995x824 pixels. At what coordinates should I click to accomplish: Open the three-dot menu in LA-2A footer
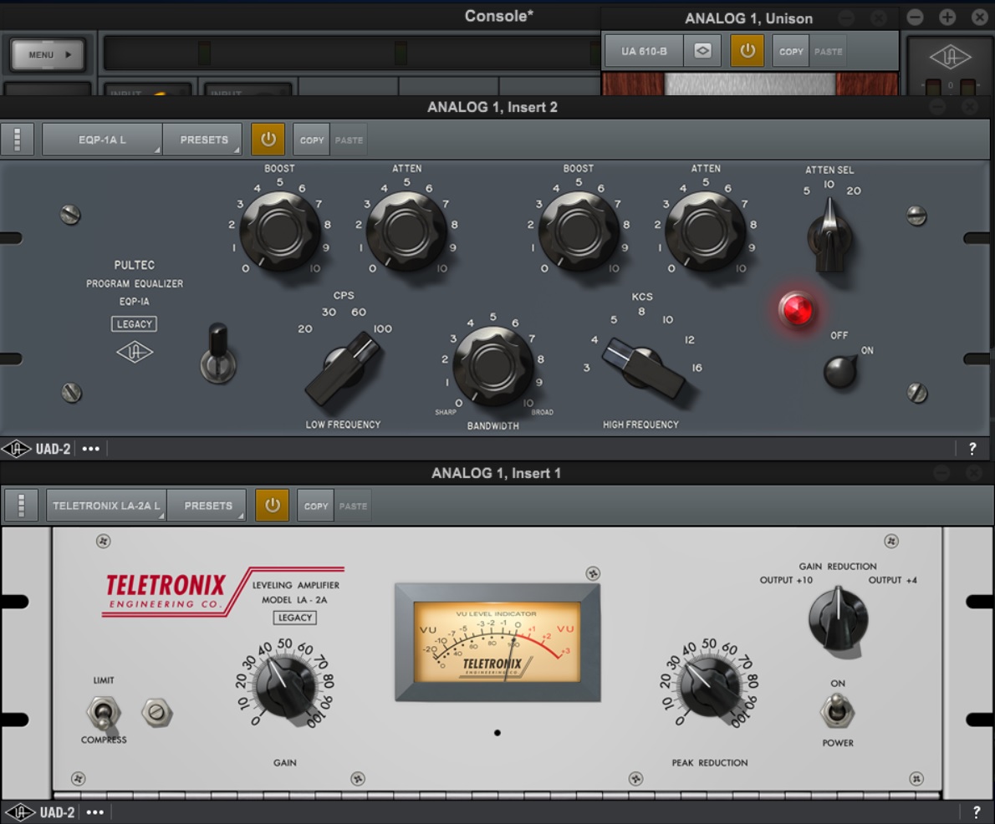[x=95, y=812]
